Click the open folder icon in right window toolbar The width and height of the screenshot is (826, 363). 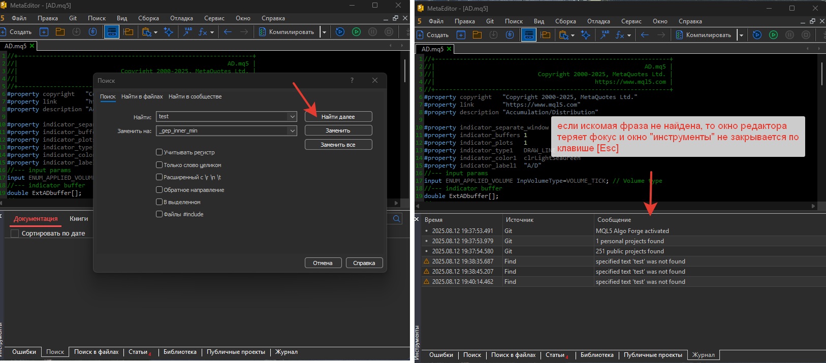click(477, 35)
